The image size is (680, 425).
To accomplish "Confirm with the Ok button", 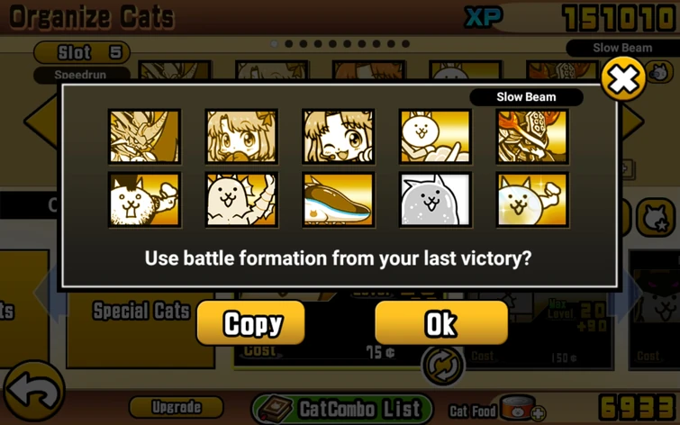I will [441, 323].
